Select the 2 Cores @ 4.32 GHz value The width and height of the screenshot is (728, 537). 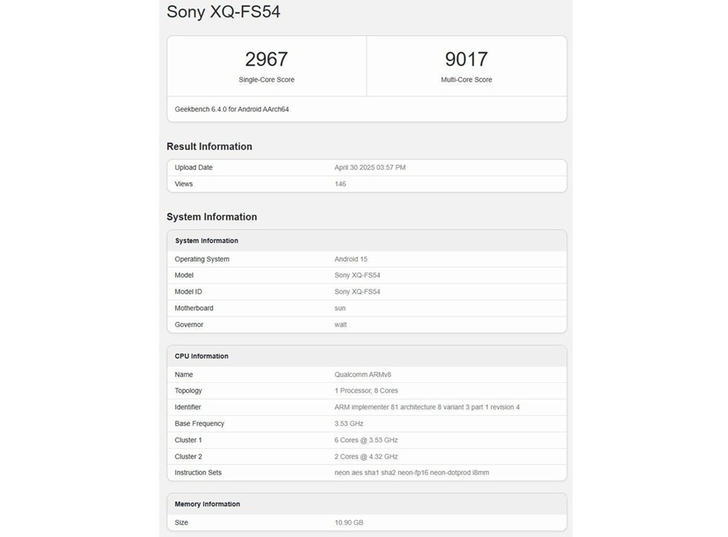click(x=366, y=457)
